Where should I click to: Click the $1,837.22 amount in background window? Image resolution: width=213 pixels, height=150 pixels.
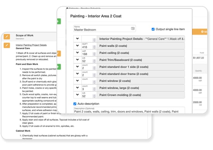coord(199,58)
